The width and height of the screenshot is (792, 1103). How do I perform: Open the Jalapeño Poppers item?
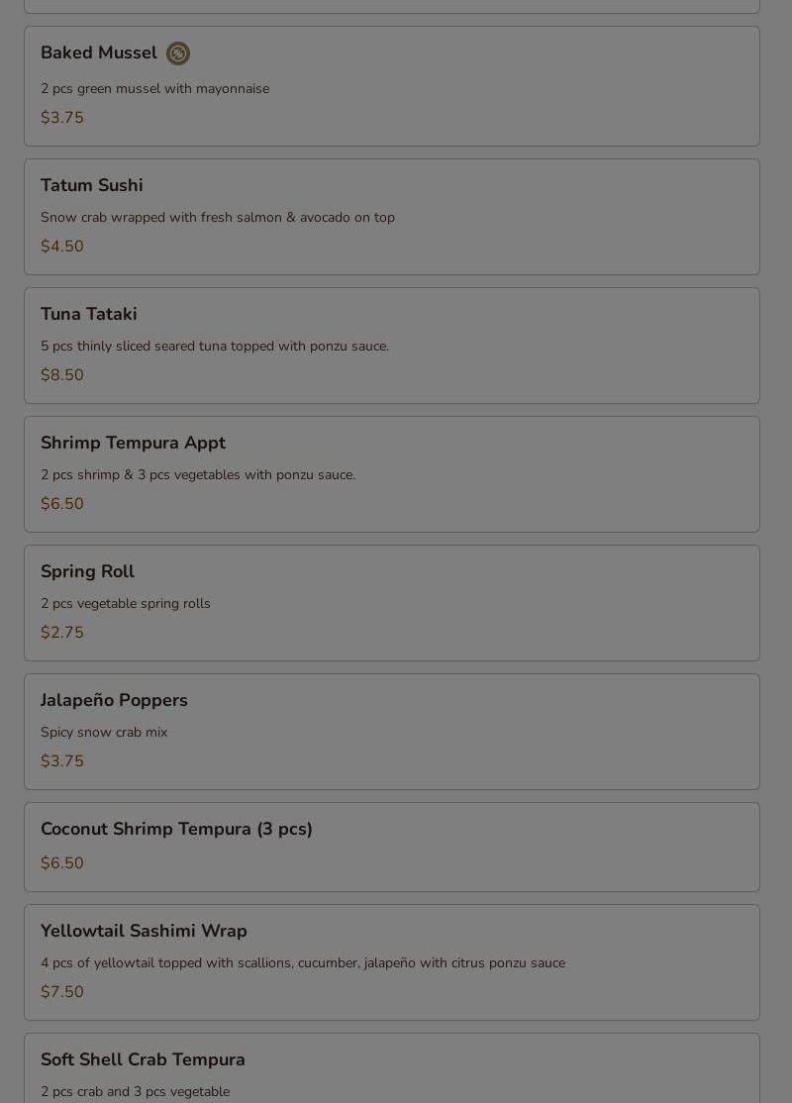(392, 732)
